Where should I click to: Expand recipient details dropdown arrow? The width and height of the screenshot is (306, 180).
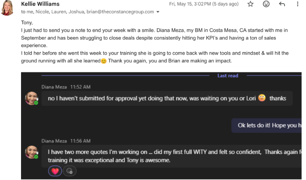[158, 12]
